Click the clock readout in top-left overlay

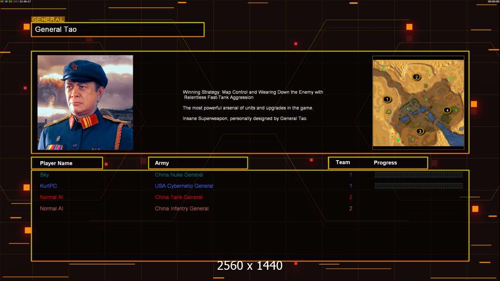coord(25,1)
